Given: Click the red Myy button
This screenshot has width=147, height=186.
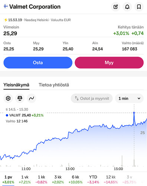Looking at the screenshot, I should click(109, 62).
